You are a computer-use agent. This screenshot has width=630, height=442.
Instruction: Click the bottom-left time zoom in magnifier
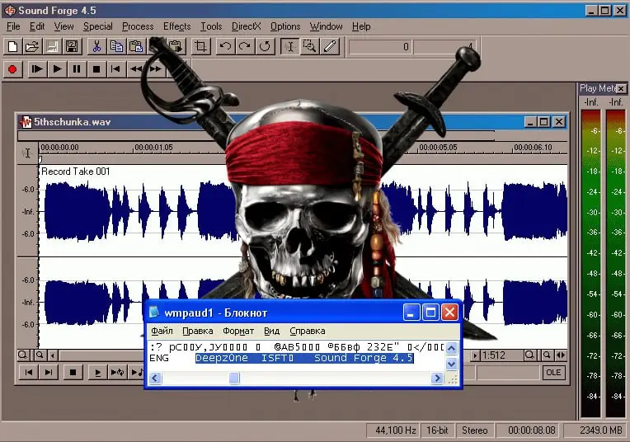[40, 355]
